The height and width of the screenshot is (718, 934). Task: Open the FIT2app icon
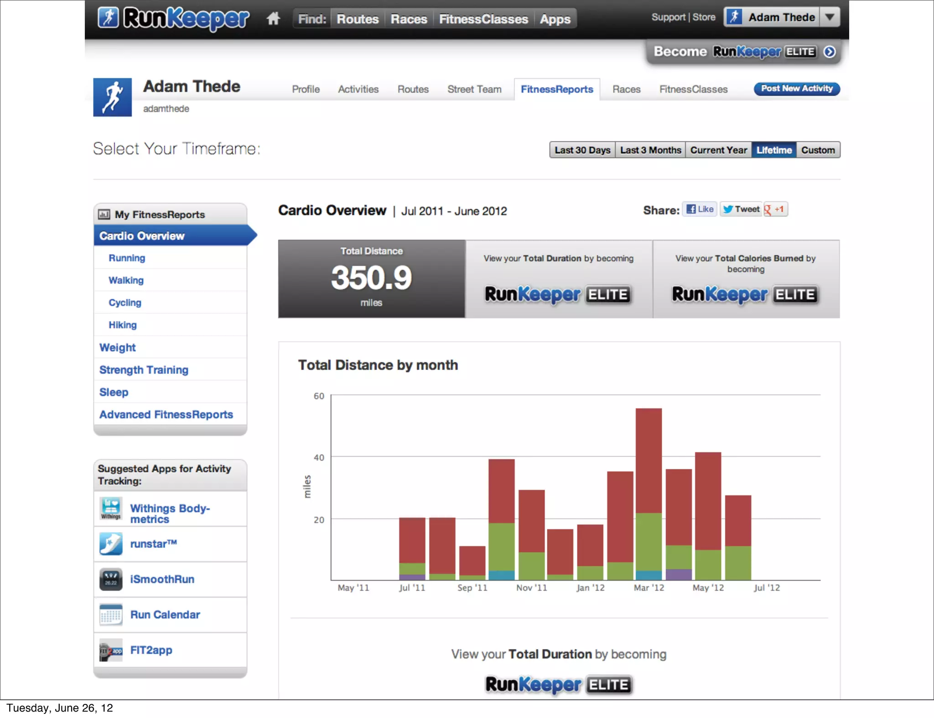pyautogui.click(x=111, y=651)
